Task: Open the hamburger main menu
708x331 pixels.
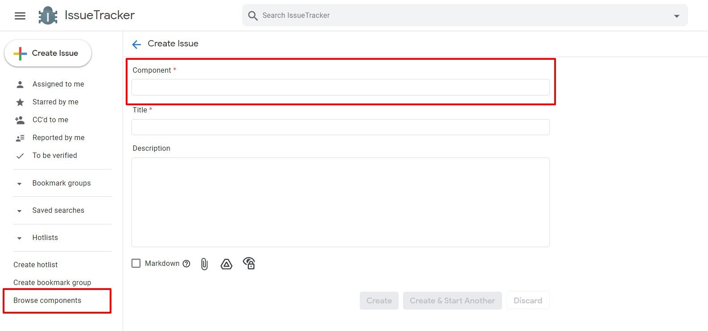Action: (20, 16)
